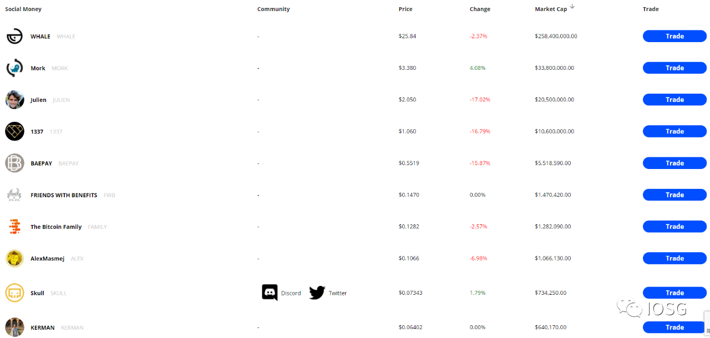Click the Friends With Benefits logo icon

[x=14, y=195]
